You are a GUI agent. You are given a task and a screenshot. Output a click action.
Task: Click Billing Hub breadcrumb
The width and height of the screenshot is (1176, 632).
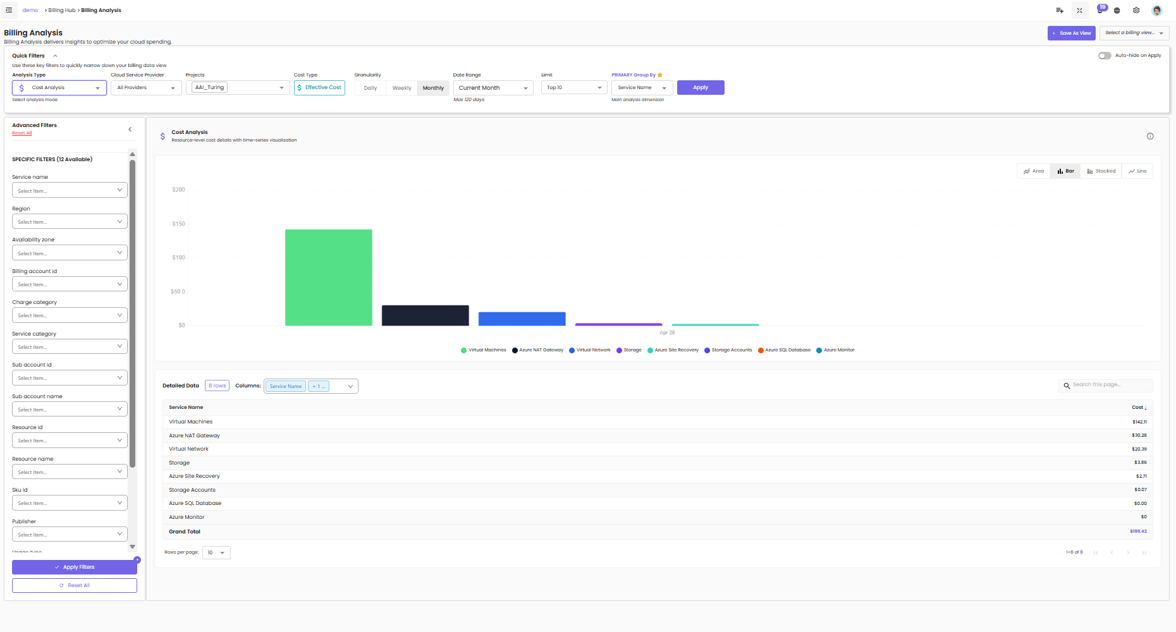point(62,10)
